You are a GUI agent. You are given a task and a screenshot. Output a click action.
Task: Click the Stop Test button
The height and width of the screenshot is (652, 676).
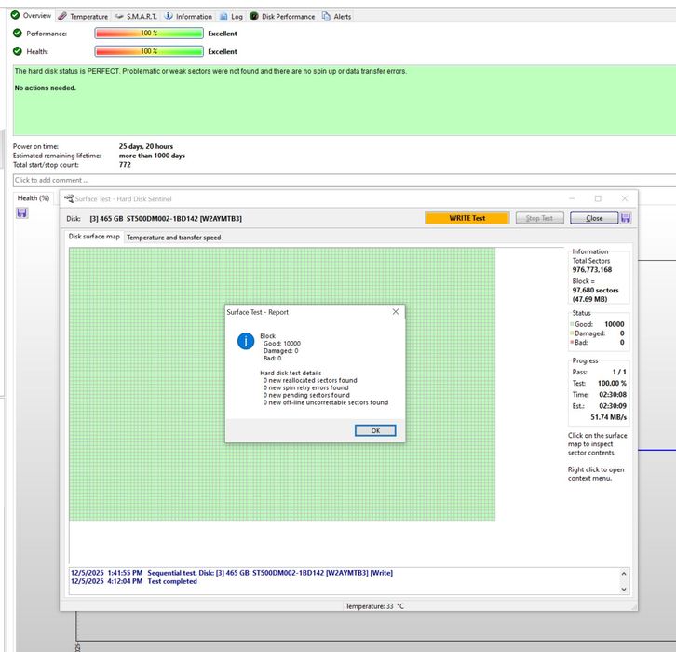(539, 218)
